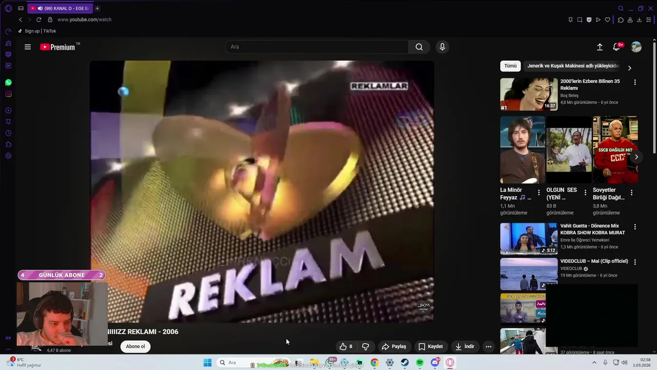Start voice search with the microphone

tap(442, 47)
